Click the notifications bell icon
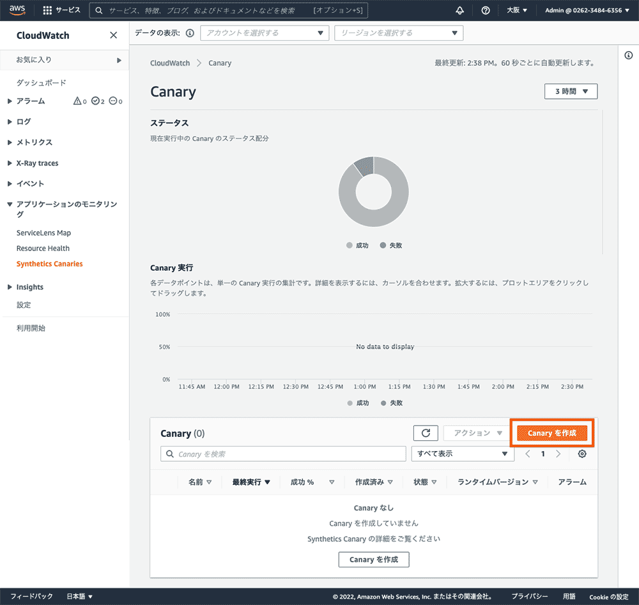Screen dimensions: 639x605 459,10
